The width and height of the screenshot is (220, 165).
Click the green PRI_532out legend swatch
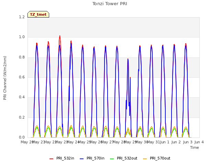pos(112,159)
